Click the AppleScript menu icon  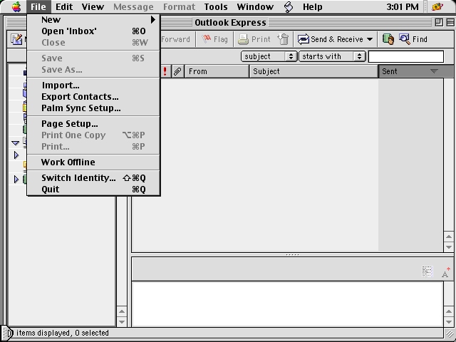tap(288, 6)
